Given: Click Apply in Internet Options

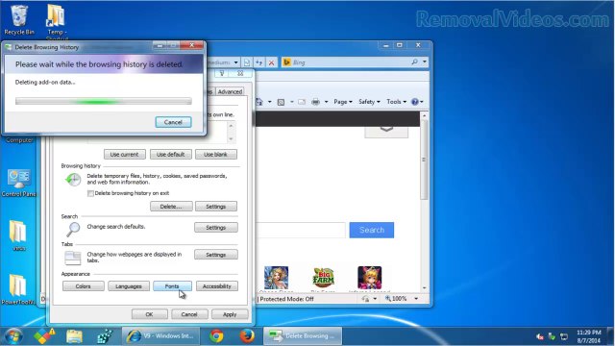Looking at the screenshot, I should 230,314.
